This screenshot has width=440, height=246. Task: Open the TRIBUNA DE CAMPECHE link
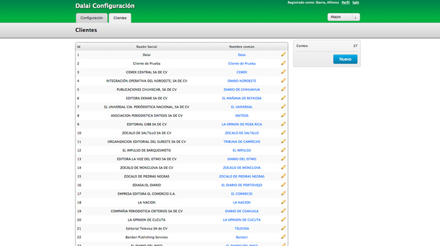(x=242, y=141)
